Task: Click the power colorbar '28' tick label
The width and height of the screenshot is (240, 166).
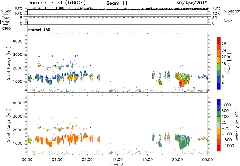Action: click(224, 44)
